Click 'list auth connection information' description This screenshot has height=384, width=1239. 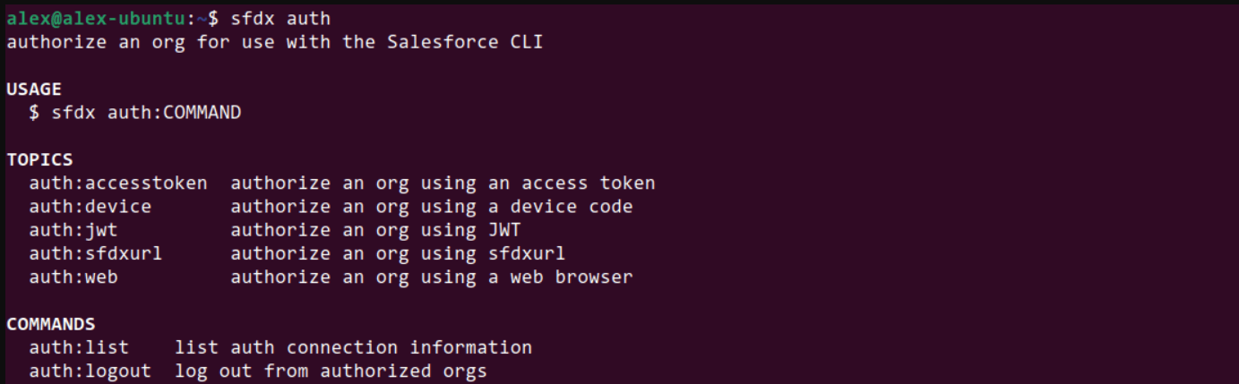[353, 347]
